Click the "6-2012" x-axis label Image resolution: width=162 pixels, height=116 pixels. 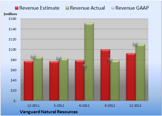point(84,106)
